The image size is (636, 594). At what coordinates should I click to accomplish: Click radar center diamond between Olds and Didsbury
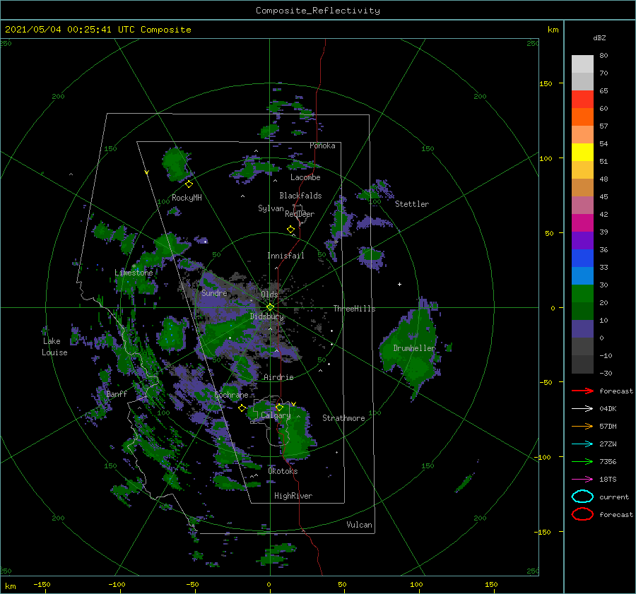pos(270,307)
